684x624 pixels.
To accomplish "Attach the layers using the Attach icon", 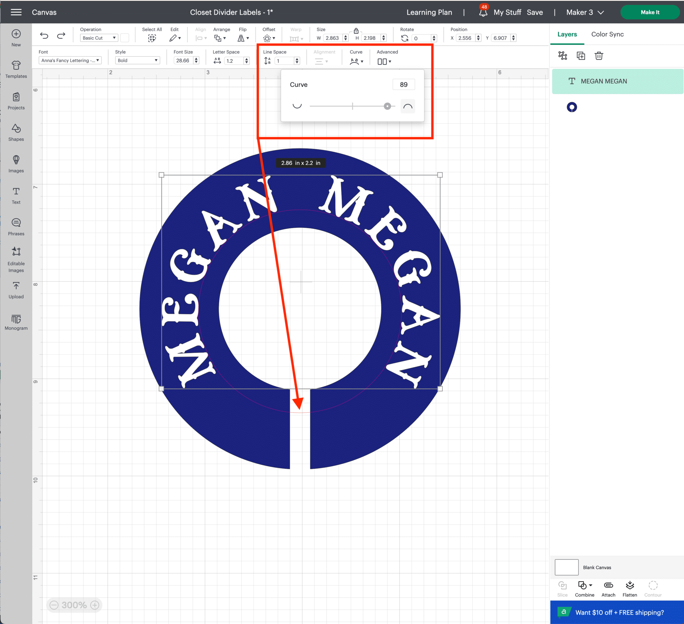I will tap(608, 586).
